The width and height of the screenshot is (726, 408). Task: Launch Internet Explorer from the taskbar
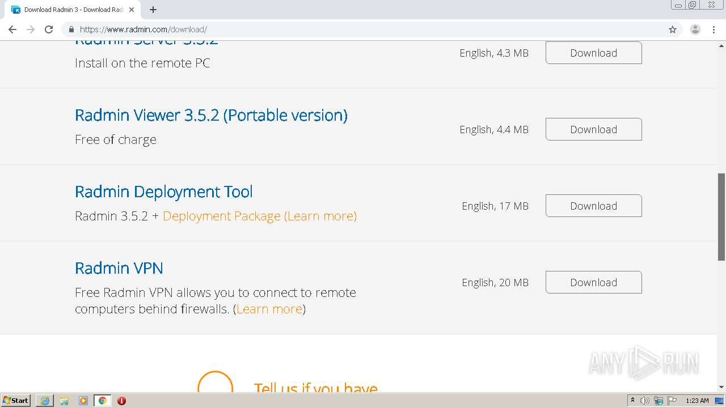point(45,401)
